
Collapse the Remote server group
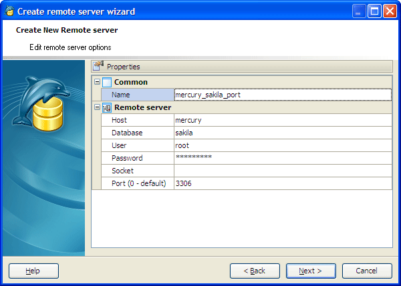click(97, 107)
